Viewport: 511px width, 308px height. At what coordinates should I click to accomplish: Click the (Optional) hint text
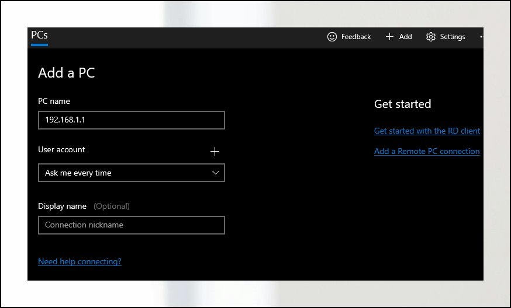[x=112, y=206]
